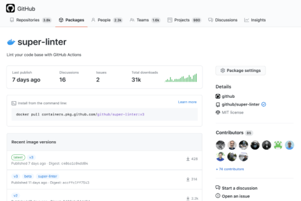Click the verified badge next to github/super-linter
The width and height of the screenshot is (301, 201).
point(264,104)
